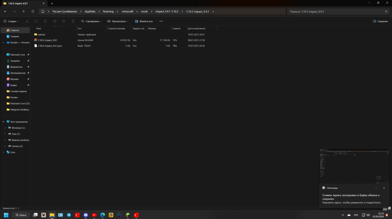Click Roaming in the breadcrumb path

[x=108, y=11]
